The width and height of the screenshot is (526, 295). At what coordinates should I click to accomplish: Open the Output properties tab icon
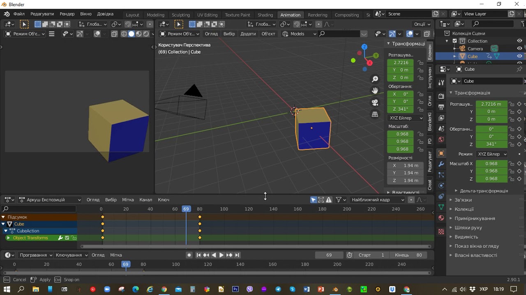pyautogui.click(x=441, y=107)
